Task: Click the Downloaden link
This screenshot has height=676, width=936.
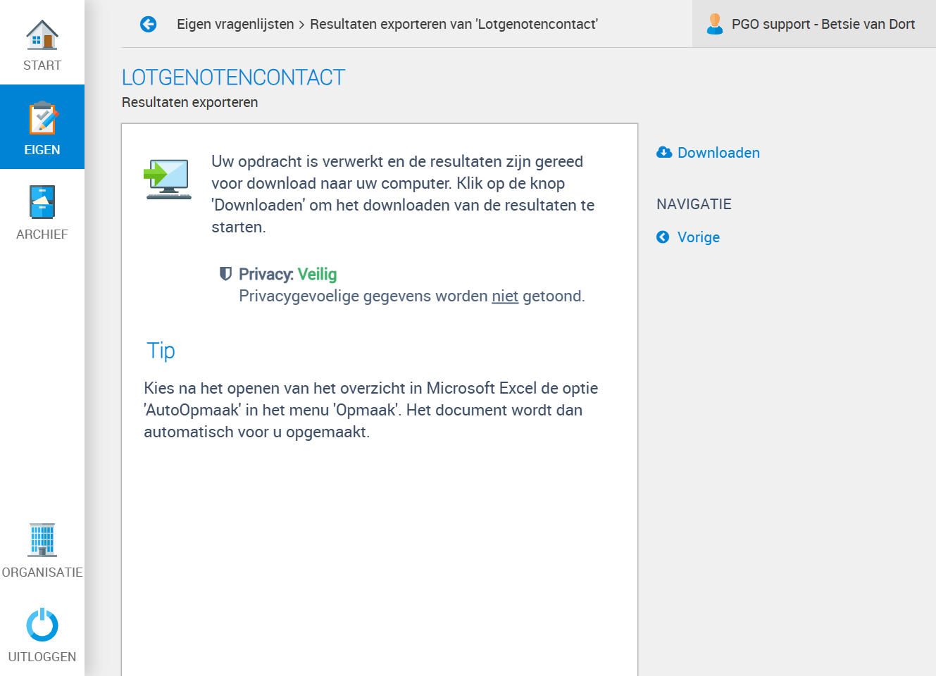Action: (718, 153)
